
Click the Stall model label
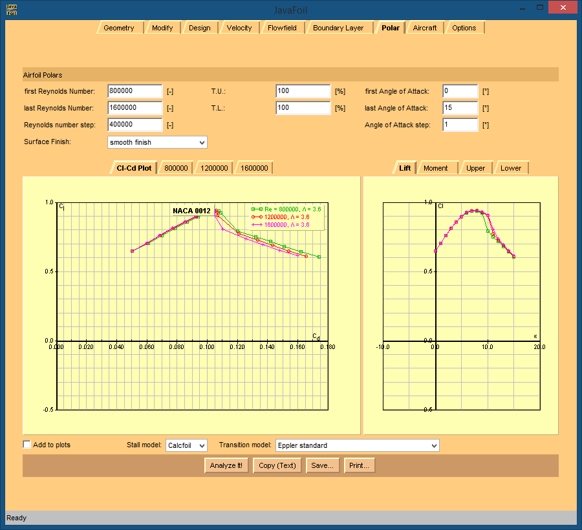144,445
